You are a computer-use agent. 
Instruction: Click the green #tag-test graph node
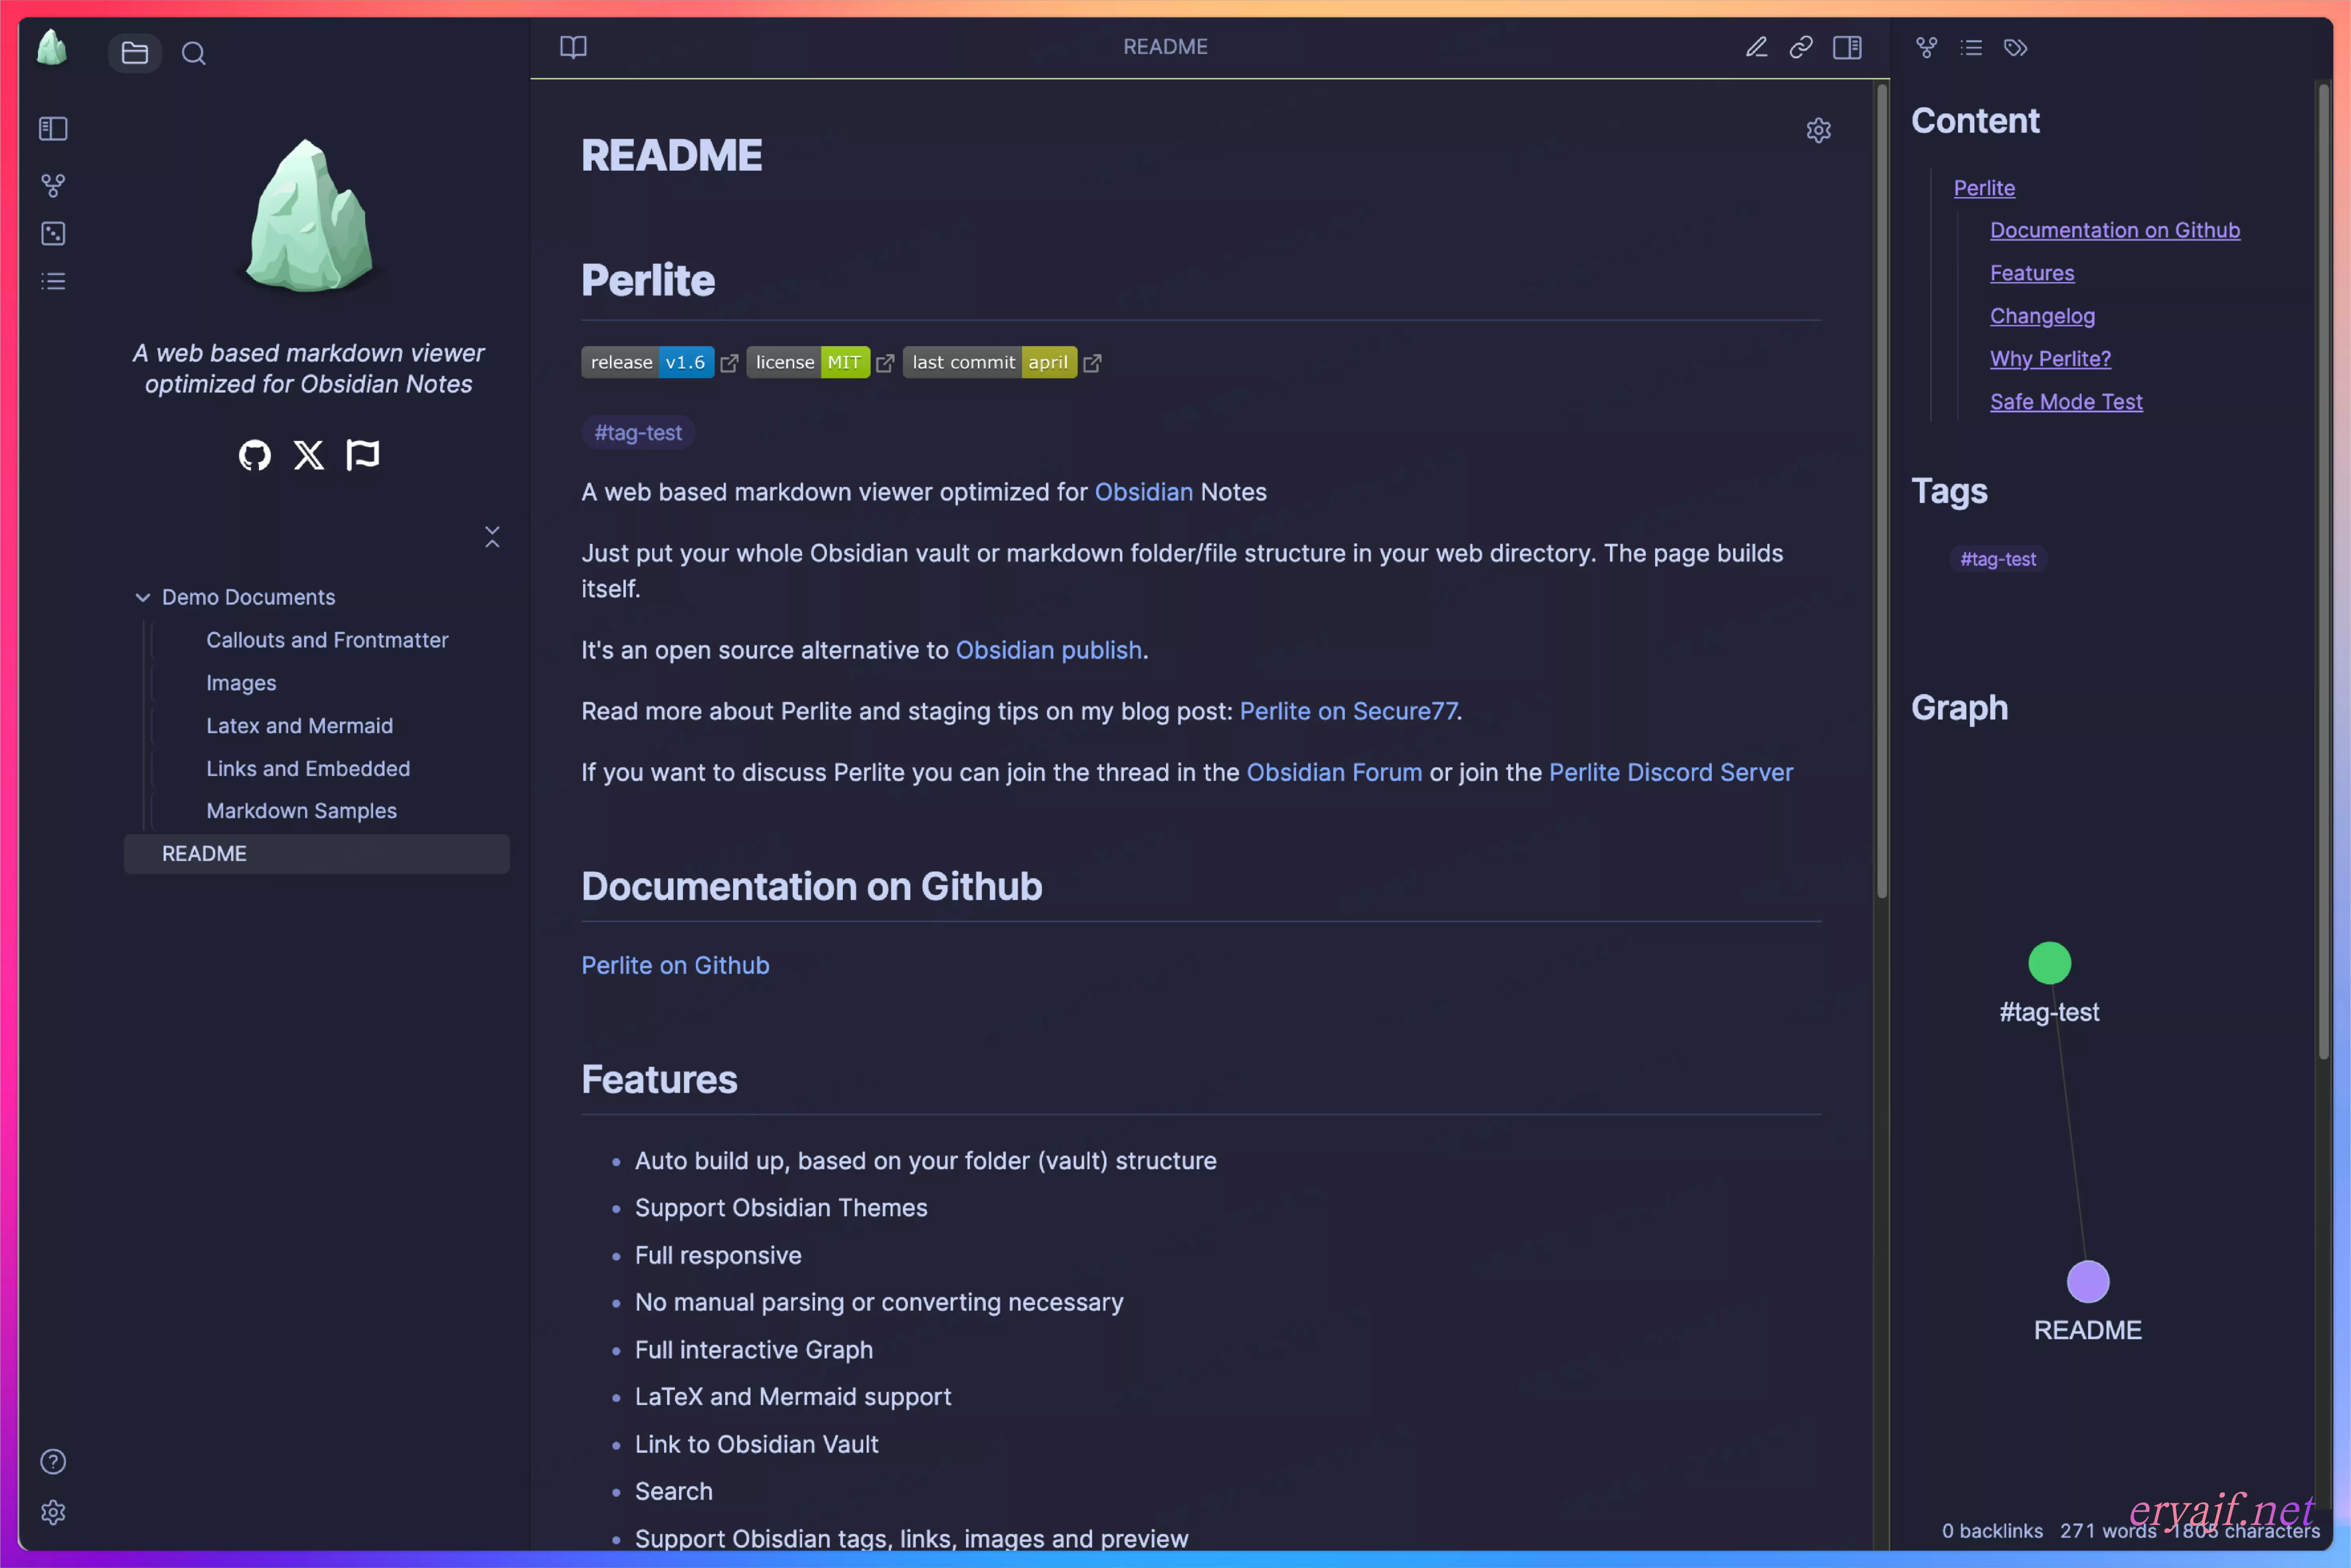pyautogui.click(x=2049, y=963)
